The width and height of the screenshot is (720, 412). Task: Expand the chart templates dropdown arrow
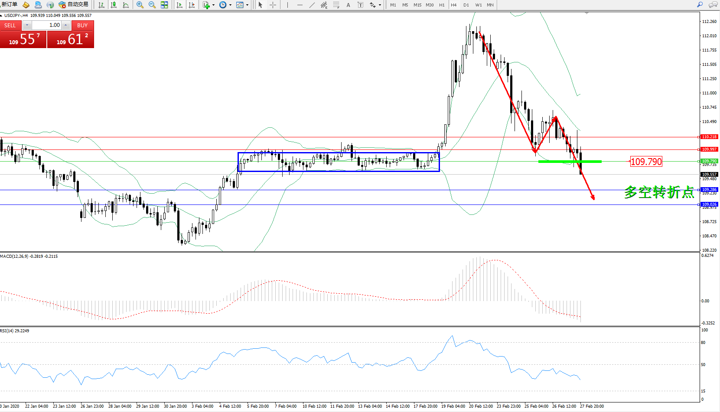247,5
